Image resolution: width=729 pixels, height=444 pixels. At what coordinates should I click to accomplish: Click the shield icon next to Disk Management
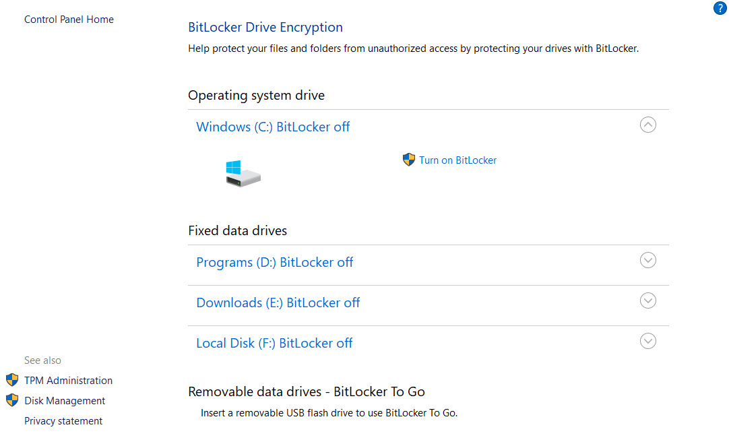pyautogui.click(x=12, y=400)
